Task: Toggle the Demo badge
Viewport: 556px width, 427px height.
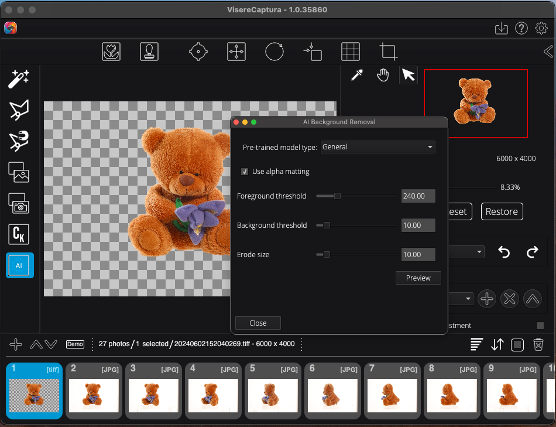Action: click(x=75, y=344)
